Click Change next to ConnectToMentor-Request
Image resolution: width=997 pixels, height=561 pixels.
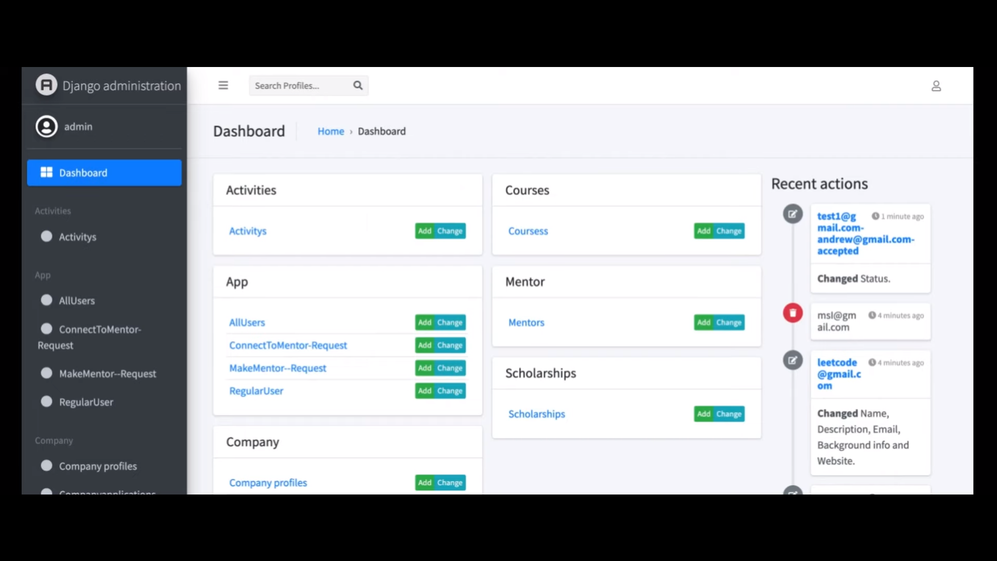[x=450, y=345]
